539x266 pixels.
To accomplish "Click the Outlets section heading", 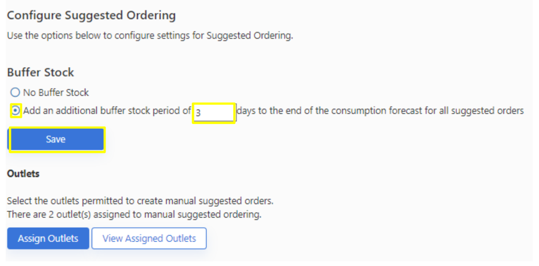I will coord(23,174).
